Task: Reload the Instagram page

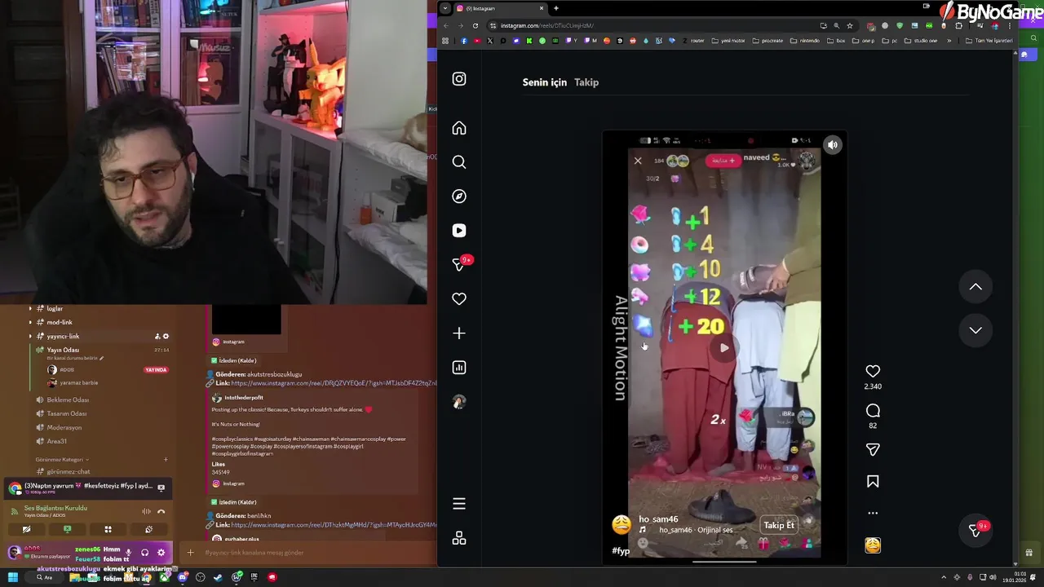Action: pos(476,25)
